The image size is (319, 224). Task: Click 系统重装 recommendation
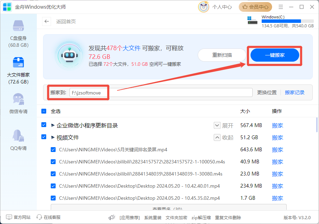(x=153, y=218)
